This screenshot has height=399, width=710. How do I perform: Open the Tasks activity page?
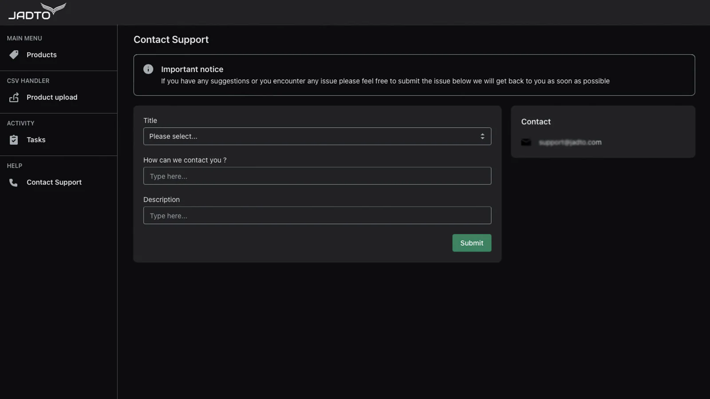tap(36, 140)
